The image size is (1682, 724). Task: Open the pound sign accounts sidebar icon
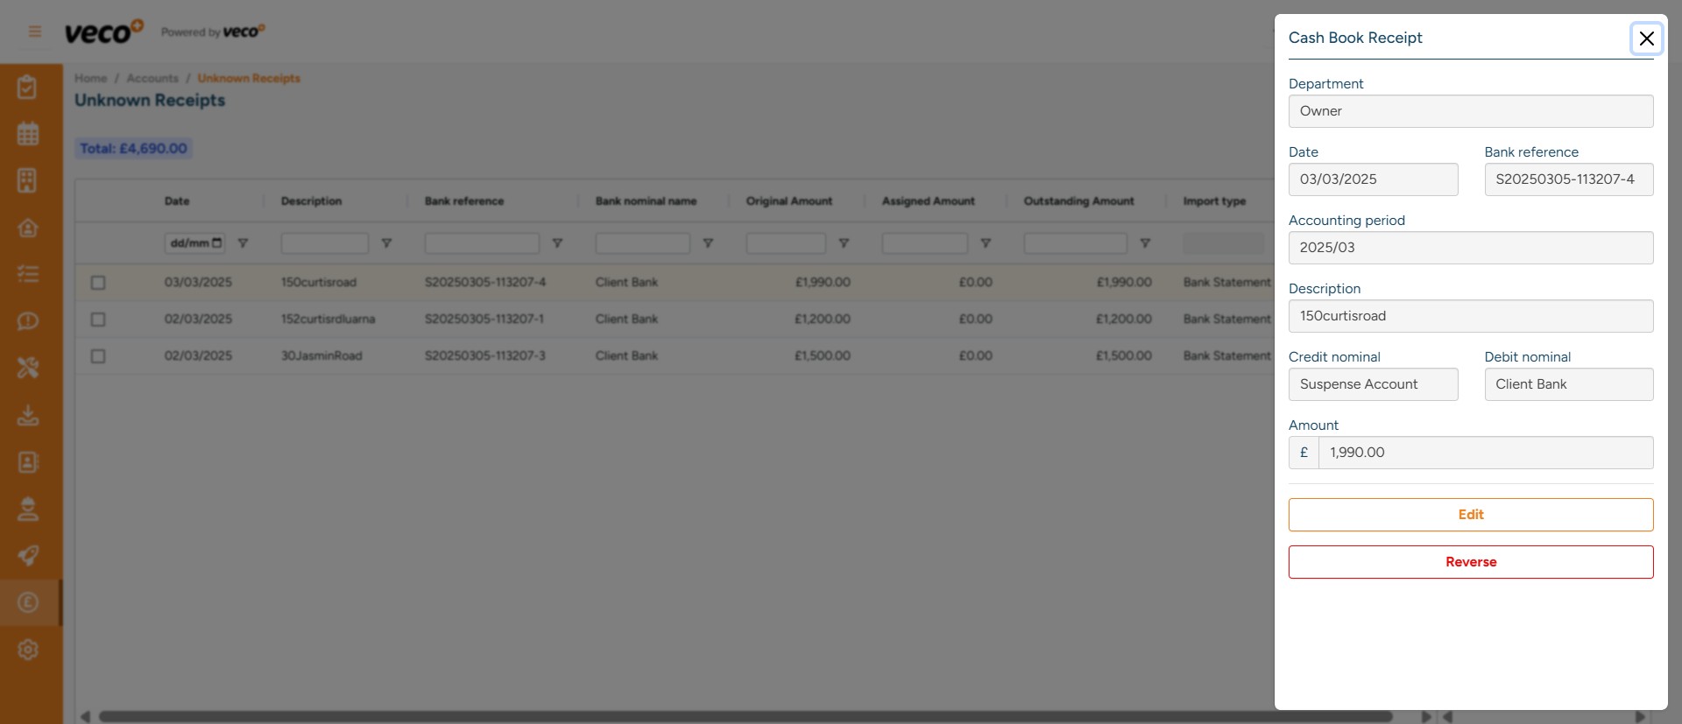[x=28, y=602]
